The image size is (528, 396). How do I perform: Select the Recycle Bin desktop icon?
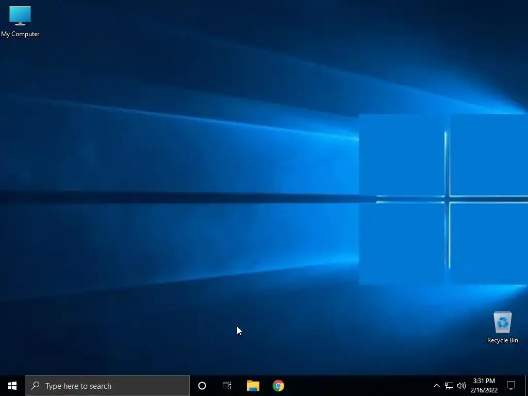(x=502, y=327)
